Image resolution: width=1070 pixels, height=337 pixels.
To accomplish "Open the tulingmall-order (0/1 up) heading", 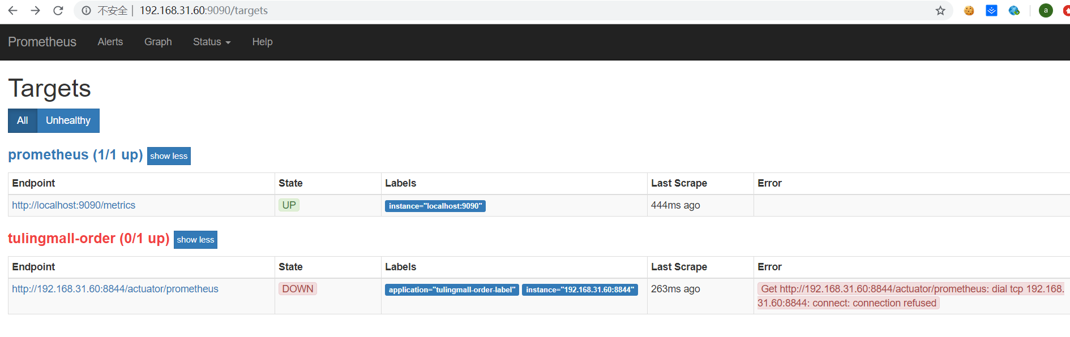I will [x=89, y=239].
